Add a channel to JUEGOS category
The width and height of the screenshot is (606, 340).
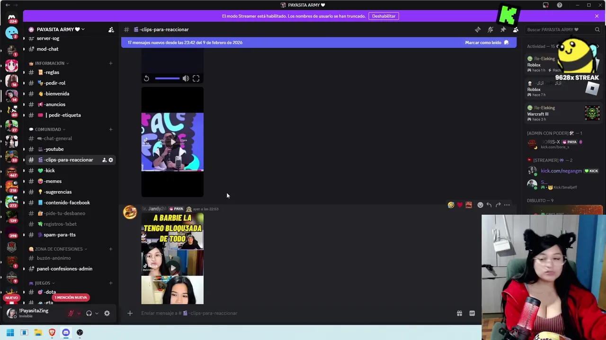point(111,283)
